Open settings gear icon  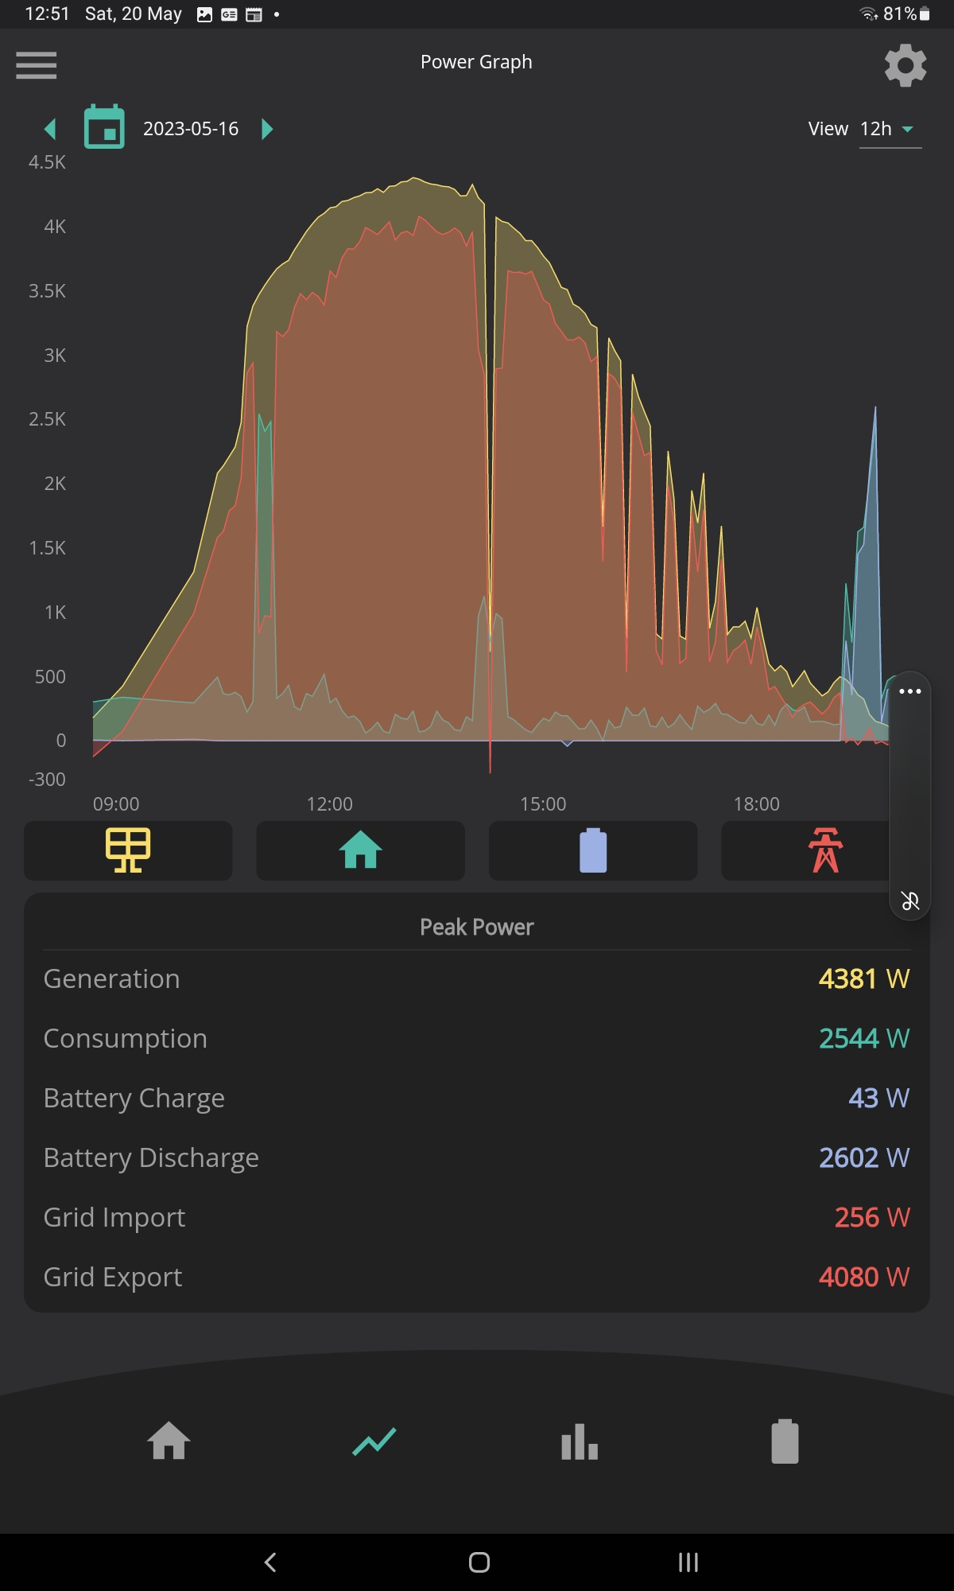[906, 65]
